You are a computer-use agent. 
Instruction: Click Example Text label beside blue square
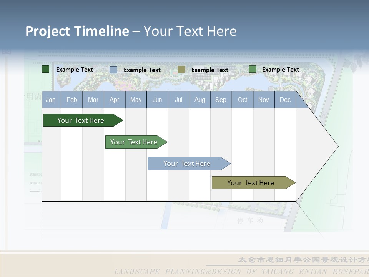142,70
